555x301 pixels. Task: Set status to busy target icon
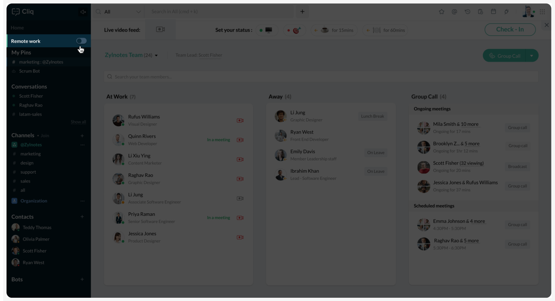click(x=294, y=30)
